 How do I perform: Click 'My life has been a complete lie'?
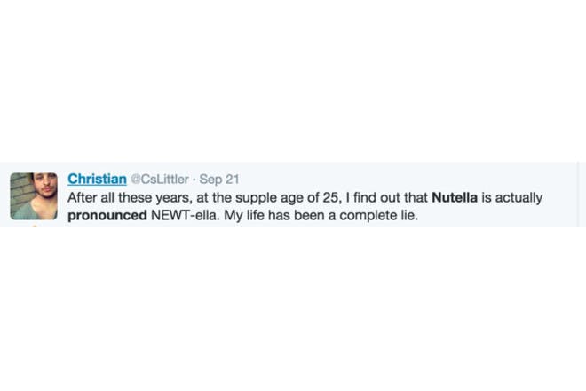pyautogui.click(x=321, y=216)
